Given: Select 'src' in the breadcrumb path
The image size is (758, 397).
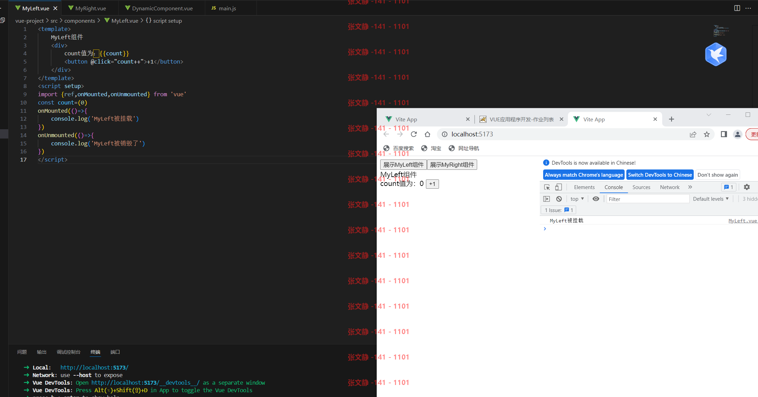Looking at the screenshot, I should pyautogui.click(x=54, y=21).
